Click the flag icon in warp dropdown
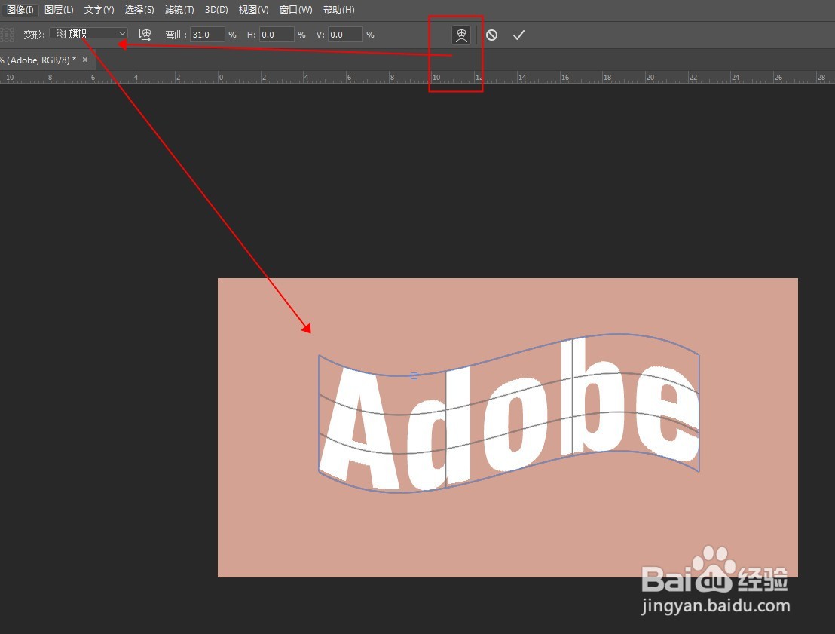Screen dimensions: 835x634 [61, 34]
